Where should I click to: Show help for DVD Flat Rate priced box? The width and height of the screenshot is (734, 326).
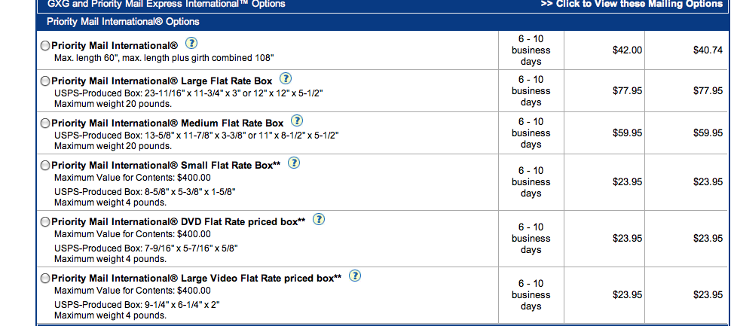318,219
